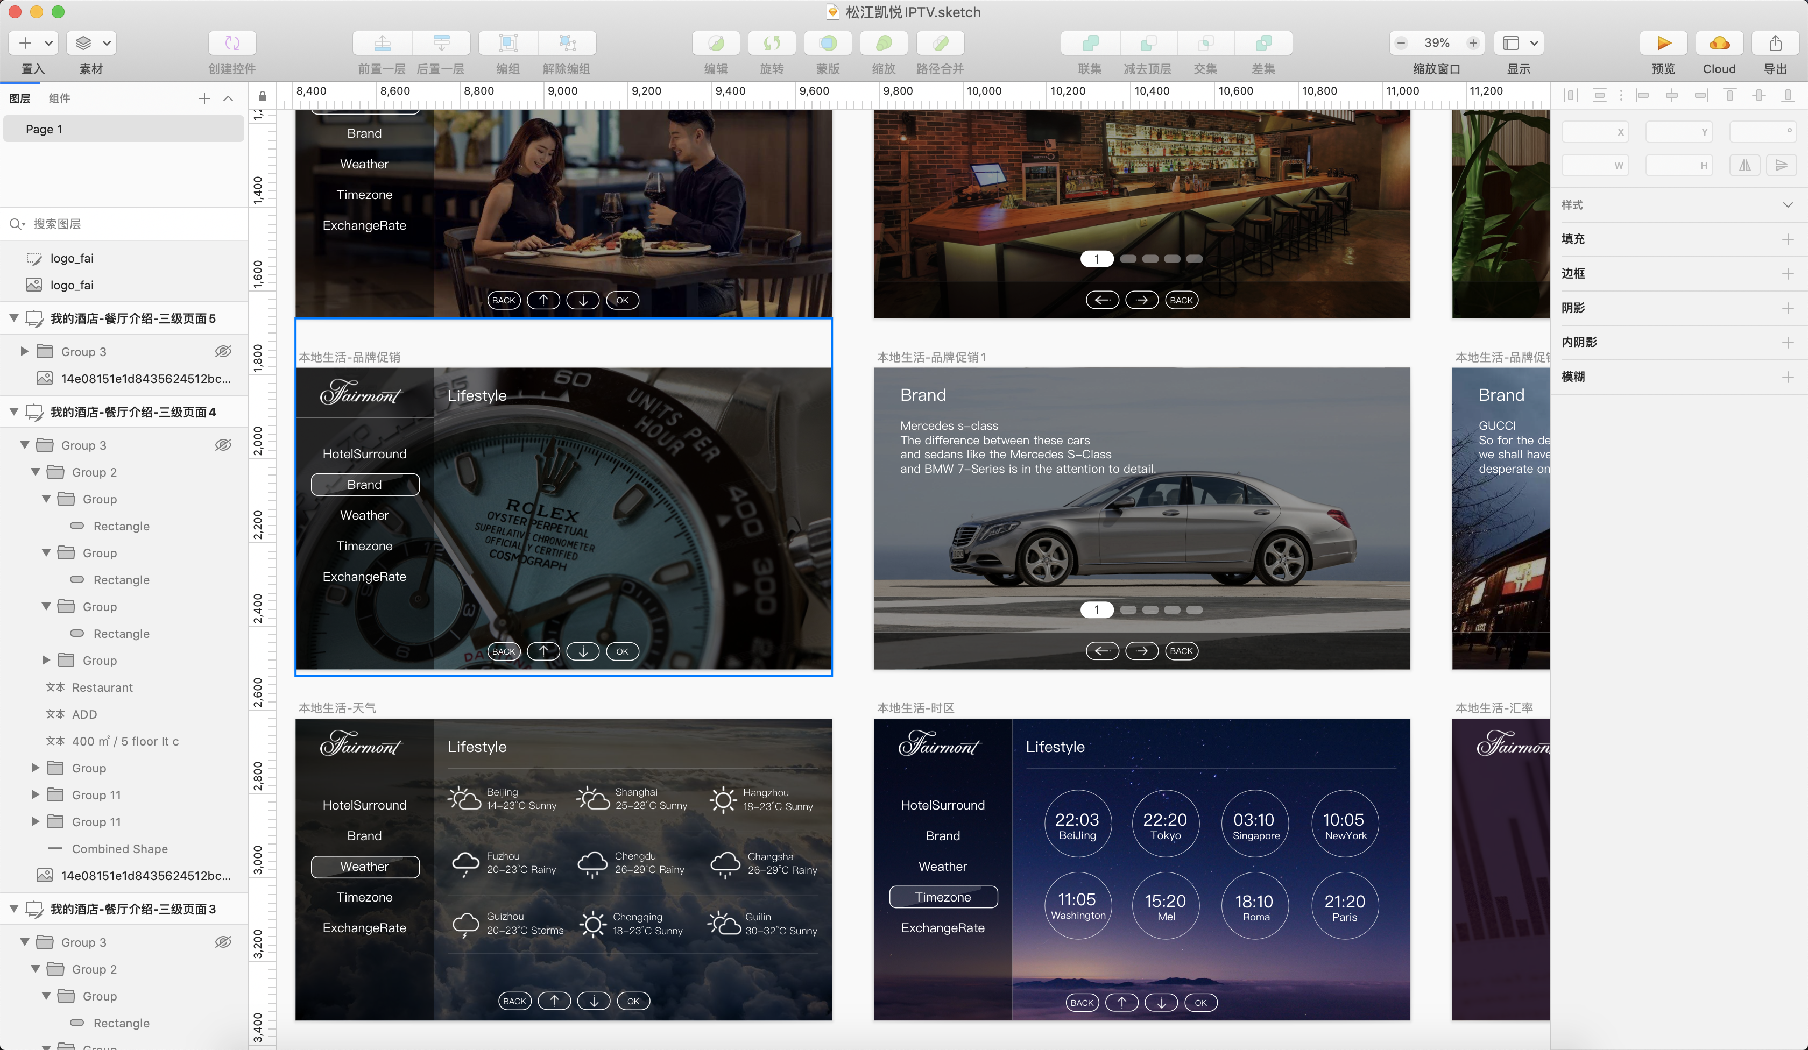Open the Cloud upload icon

(1719, 43)
